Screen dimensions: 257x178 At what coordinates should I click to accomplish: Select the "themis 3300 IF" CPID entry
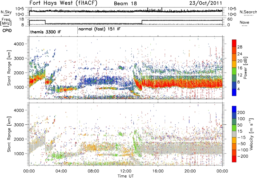click(46, 32)
